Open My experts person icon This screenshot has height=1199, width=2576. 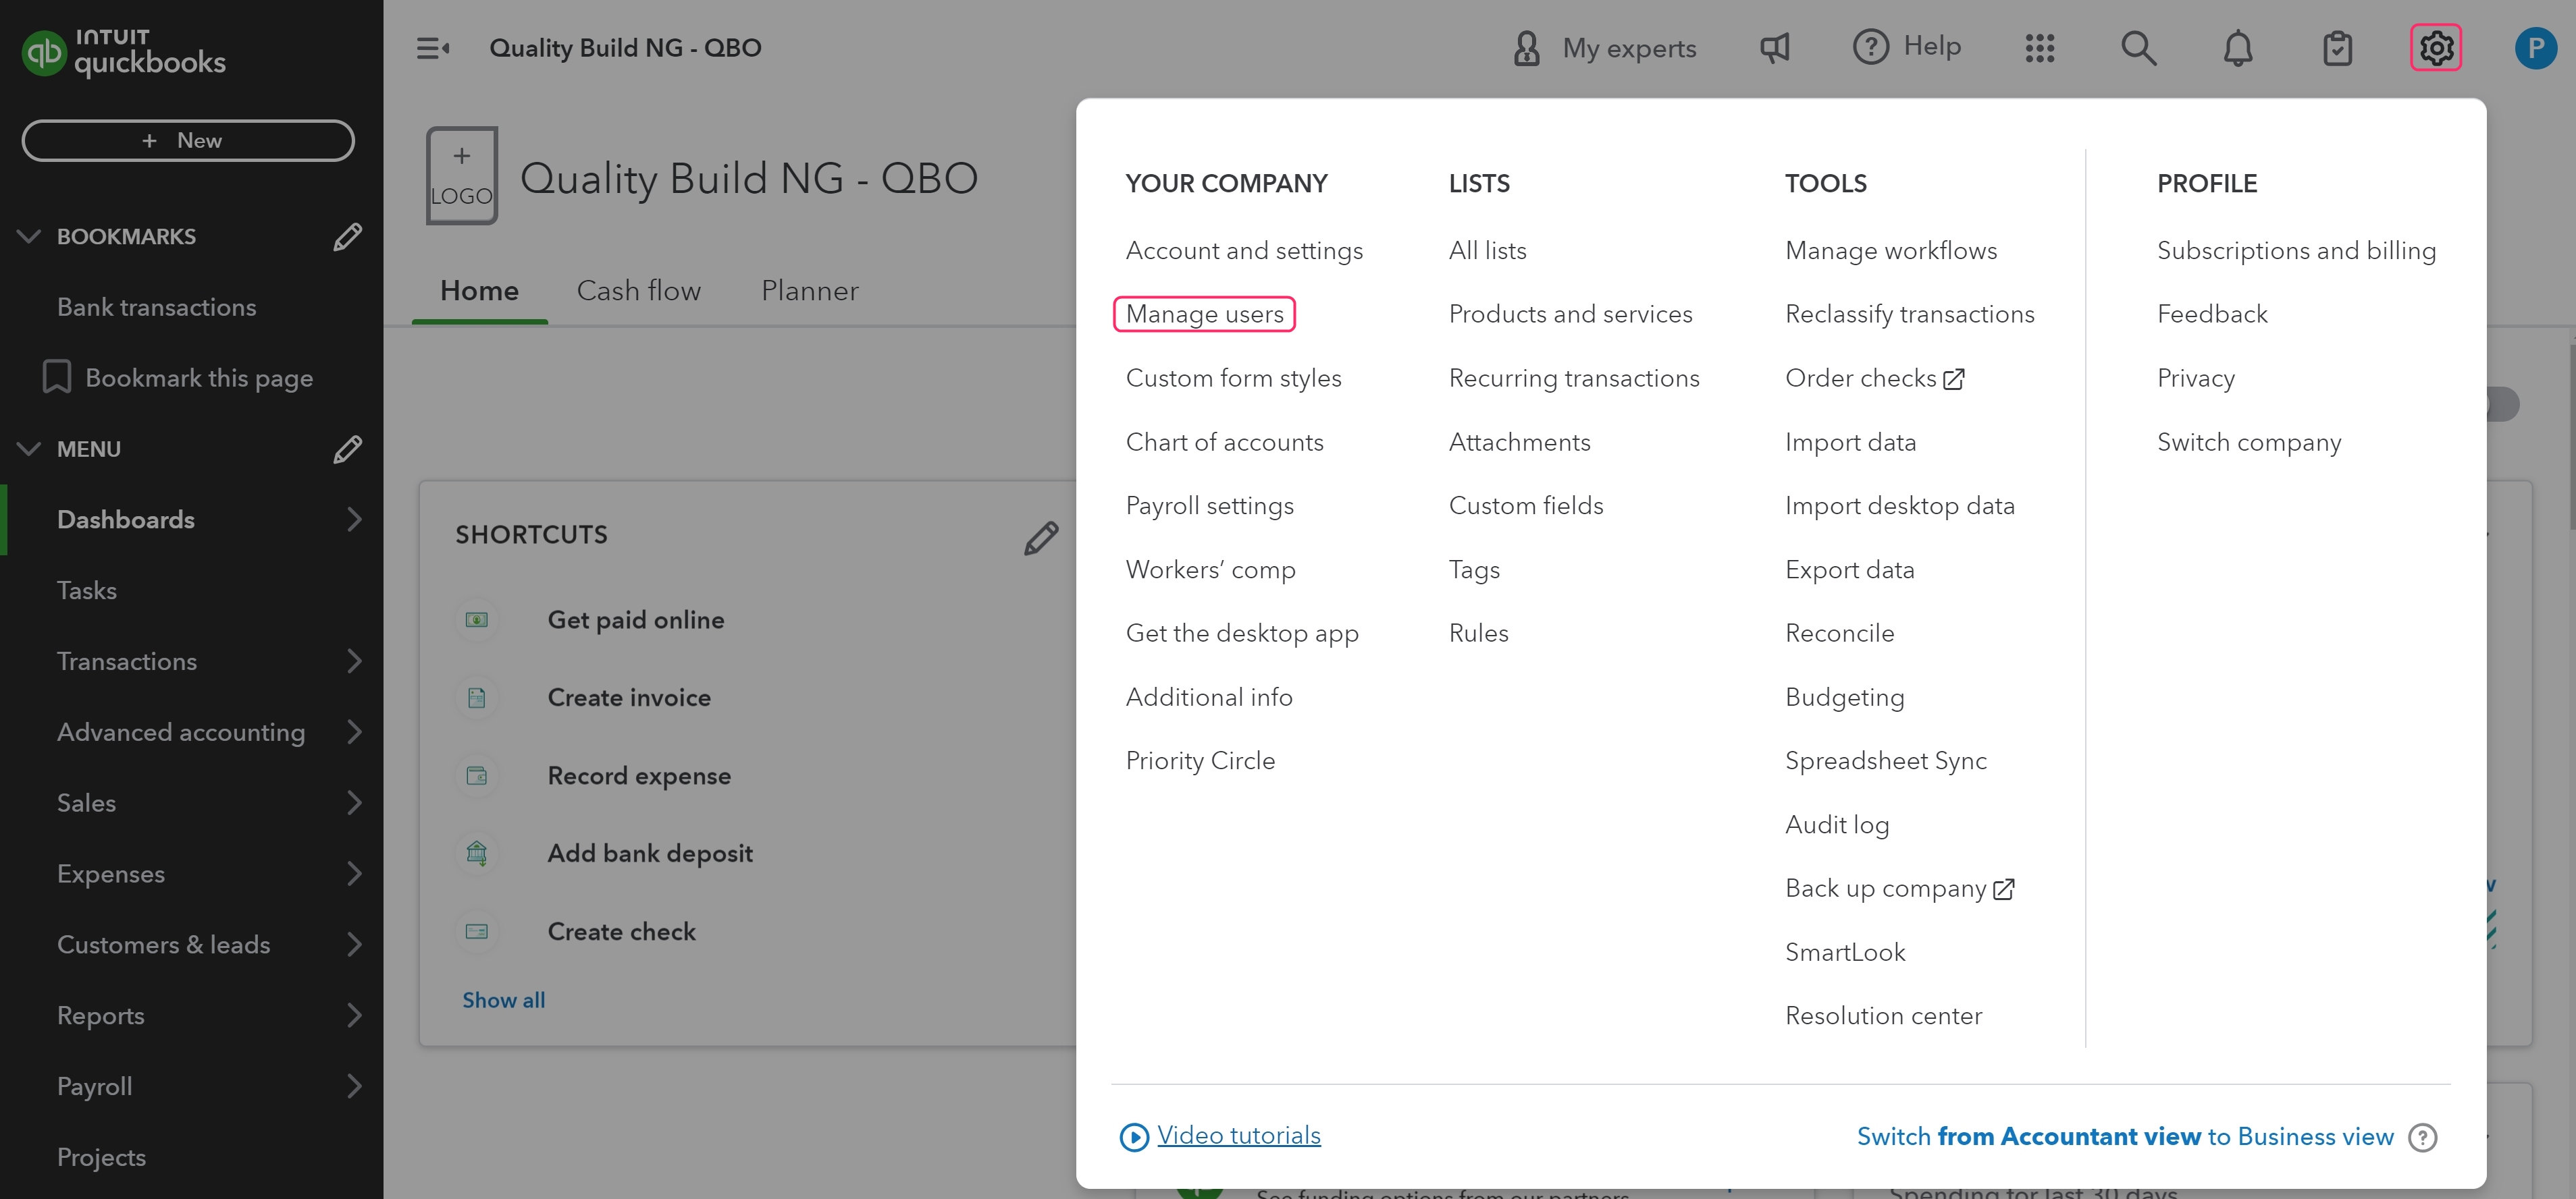[1526, 48]
